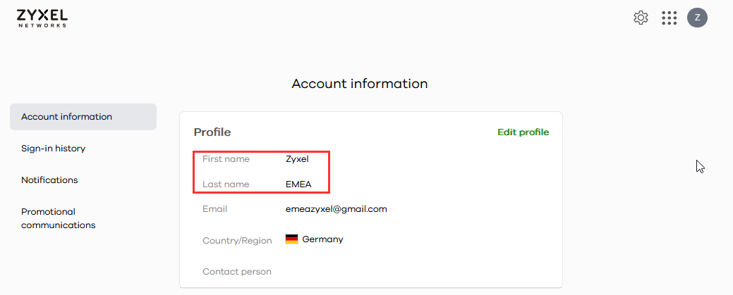733x295 pixels.
Task: Click the last name value "EMEA"
Action: (x=298, y=184)
